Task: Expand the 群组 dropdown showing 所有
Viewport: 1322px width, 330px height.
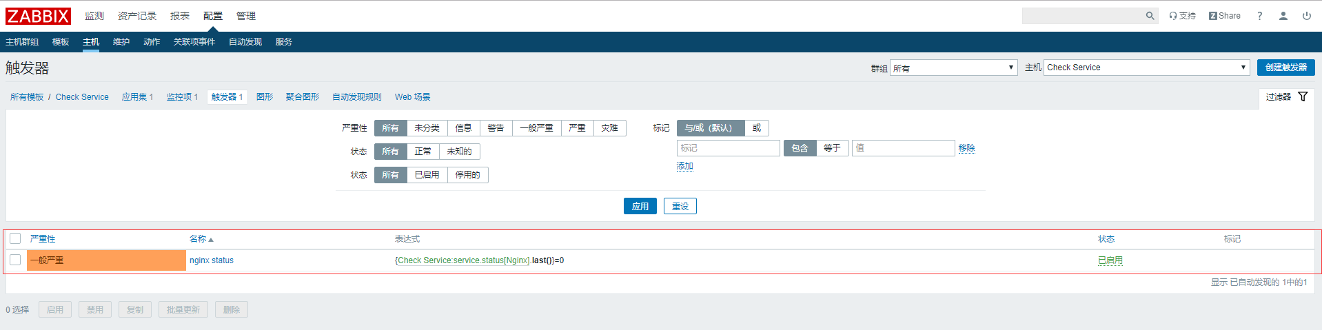Action: click(x=953, y=68)
